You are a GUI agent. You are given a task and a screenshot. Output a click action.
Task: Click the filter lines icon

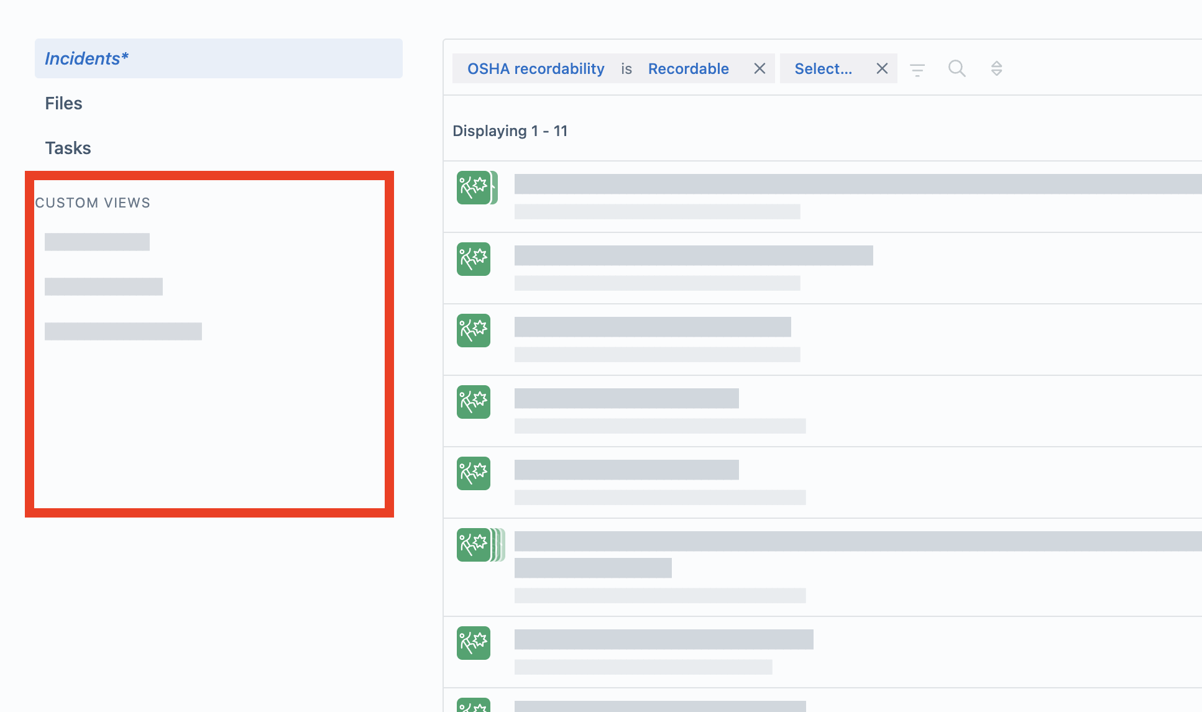(917, 69)
